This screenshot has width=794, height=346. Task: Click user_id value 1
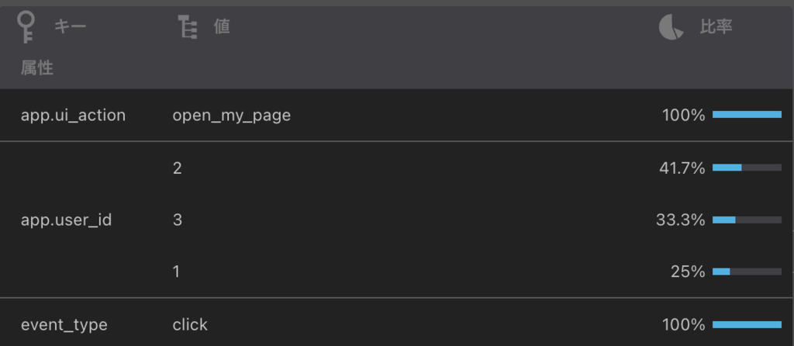point(176,272)
